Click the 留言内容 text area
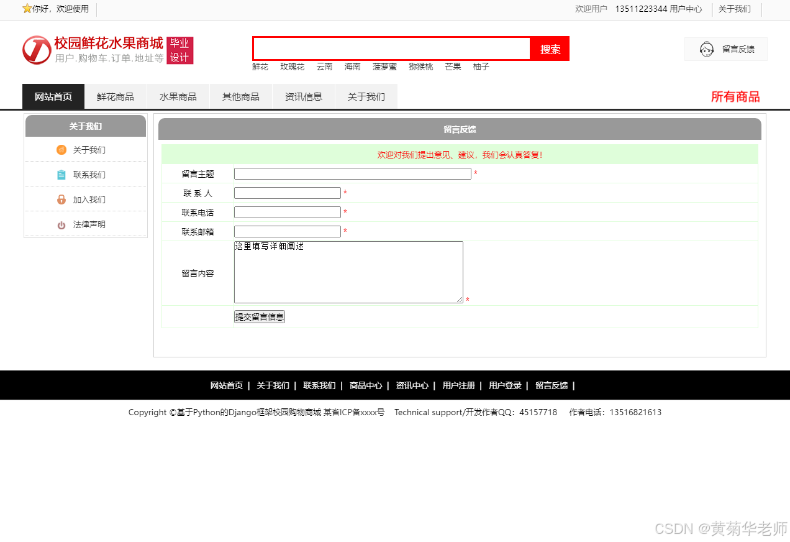Image resolution: width=790 pixels, height=542 pixels. click(348, 272)
